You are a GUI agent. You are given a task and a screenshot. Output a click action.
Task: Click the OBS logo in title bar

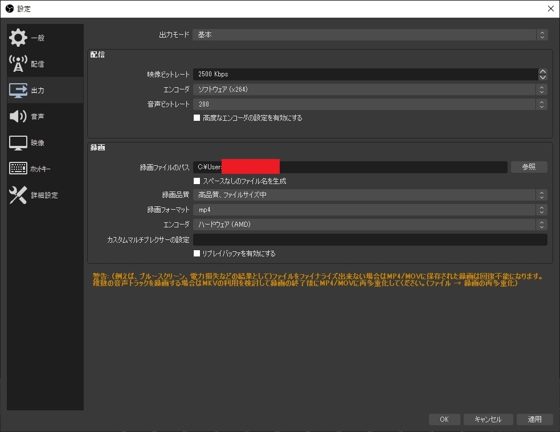(x=10, y=9)
